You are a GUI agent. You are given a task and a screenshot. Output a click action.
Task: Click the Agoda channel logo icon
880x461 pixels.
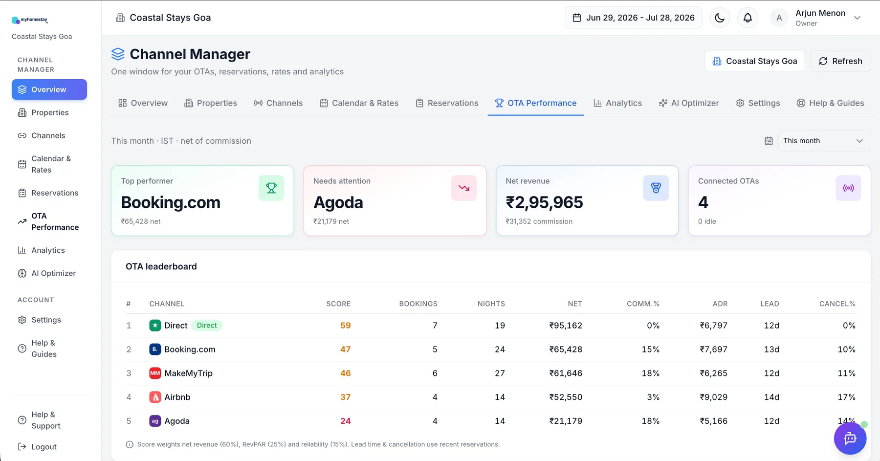click(x=155, y=421)
